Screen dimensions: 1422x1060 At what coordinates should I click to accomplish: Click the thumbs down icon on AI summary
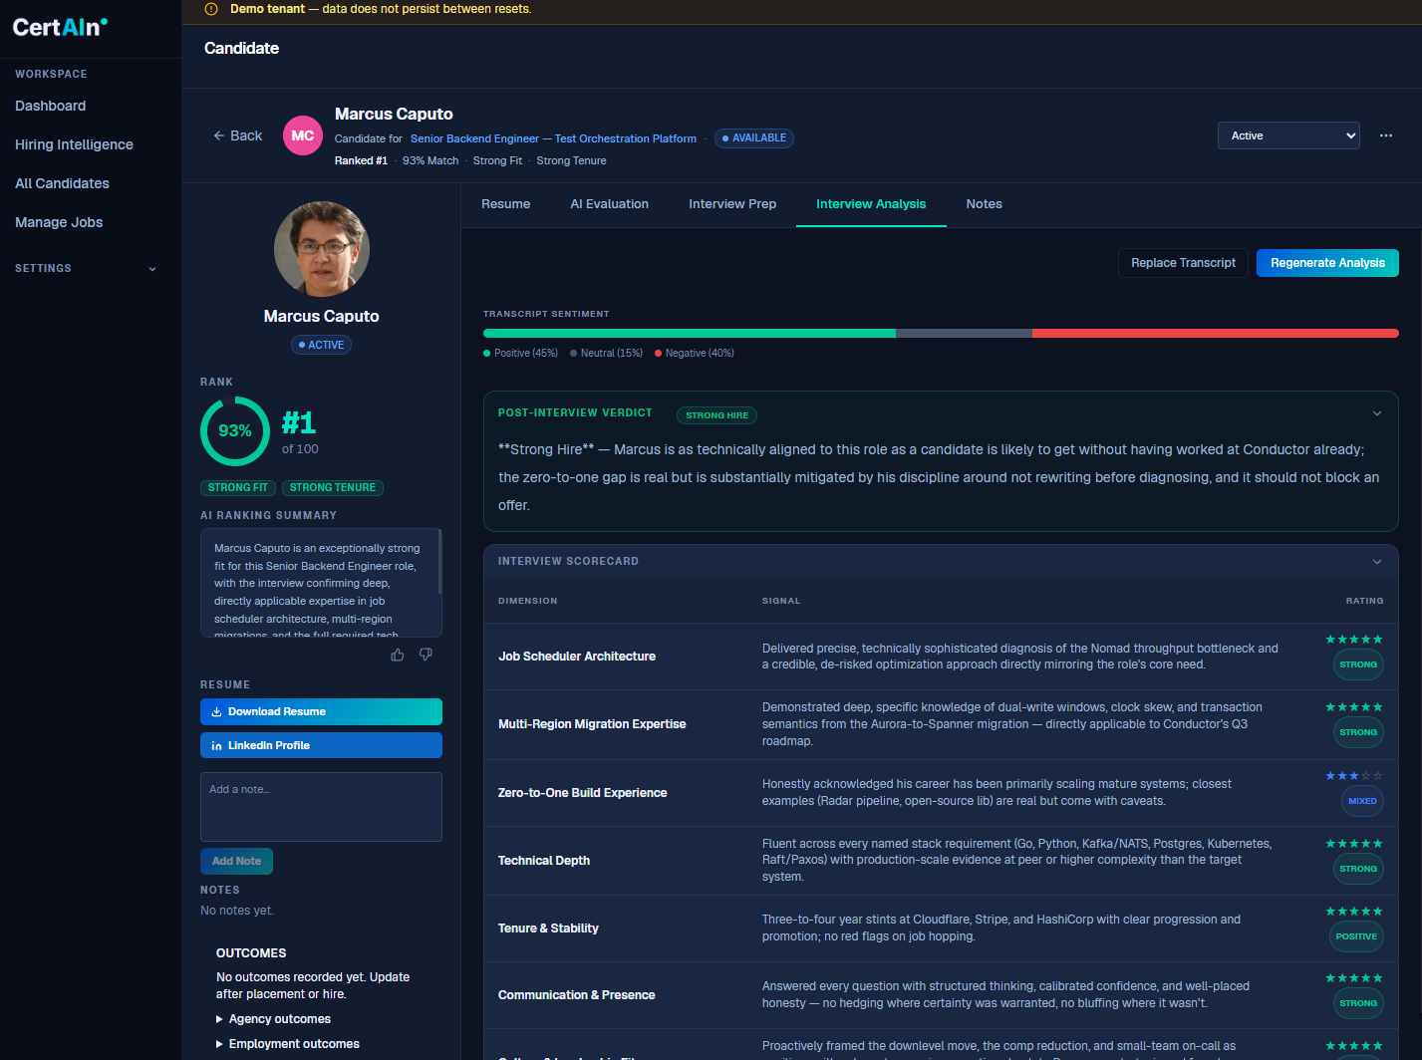coord(426,655)
